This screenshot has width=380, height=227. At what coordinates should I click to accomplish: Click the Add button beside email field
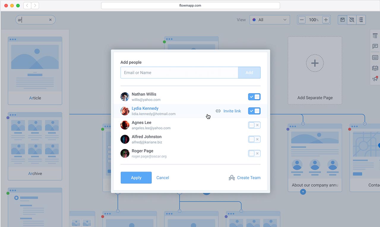tap(249, 73)
